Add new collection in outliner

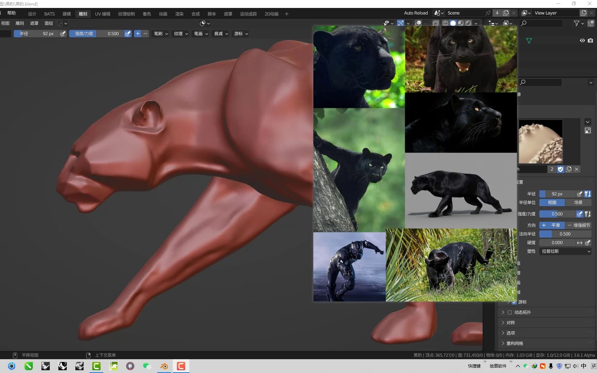click(590, 23)
